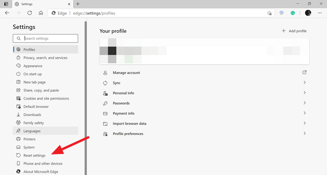
Task: Go to home page icon
Action: (x=41, y=13)
